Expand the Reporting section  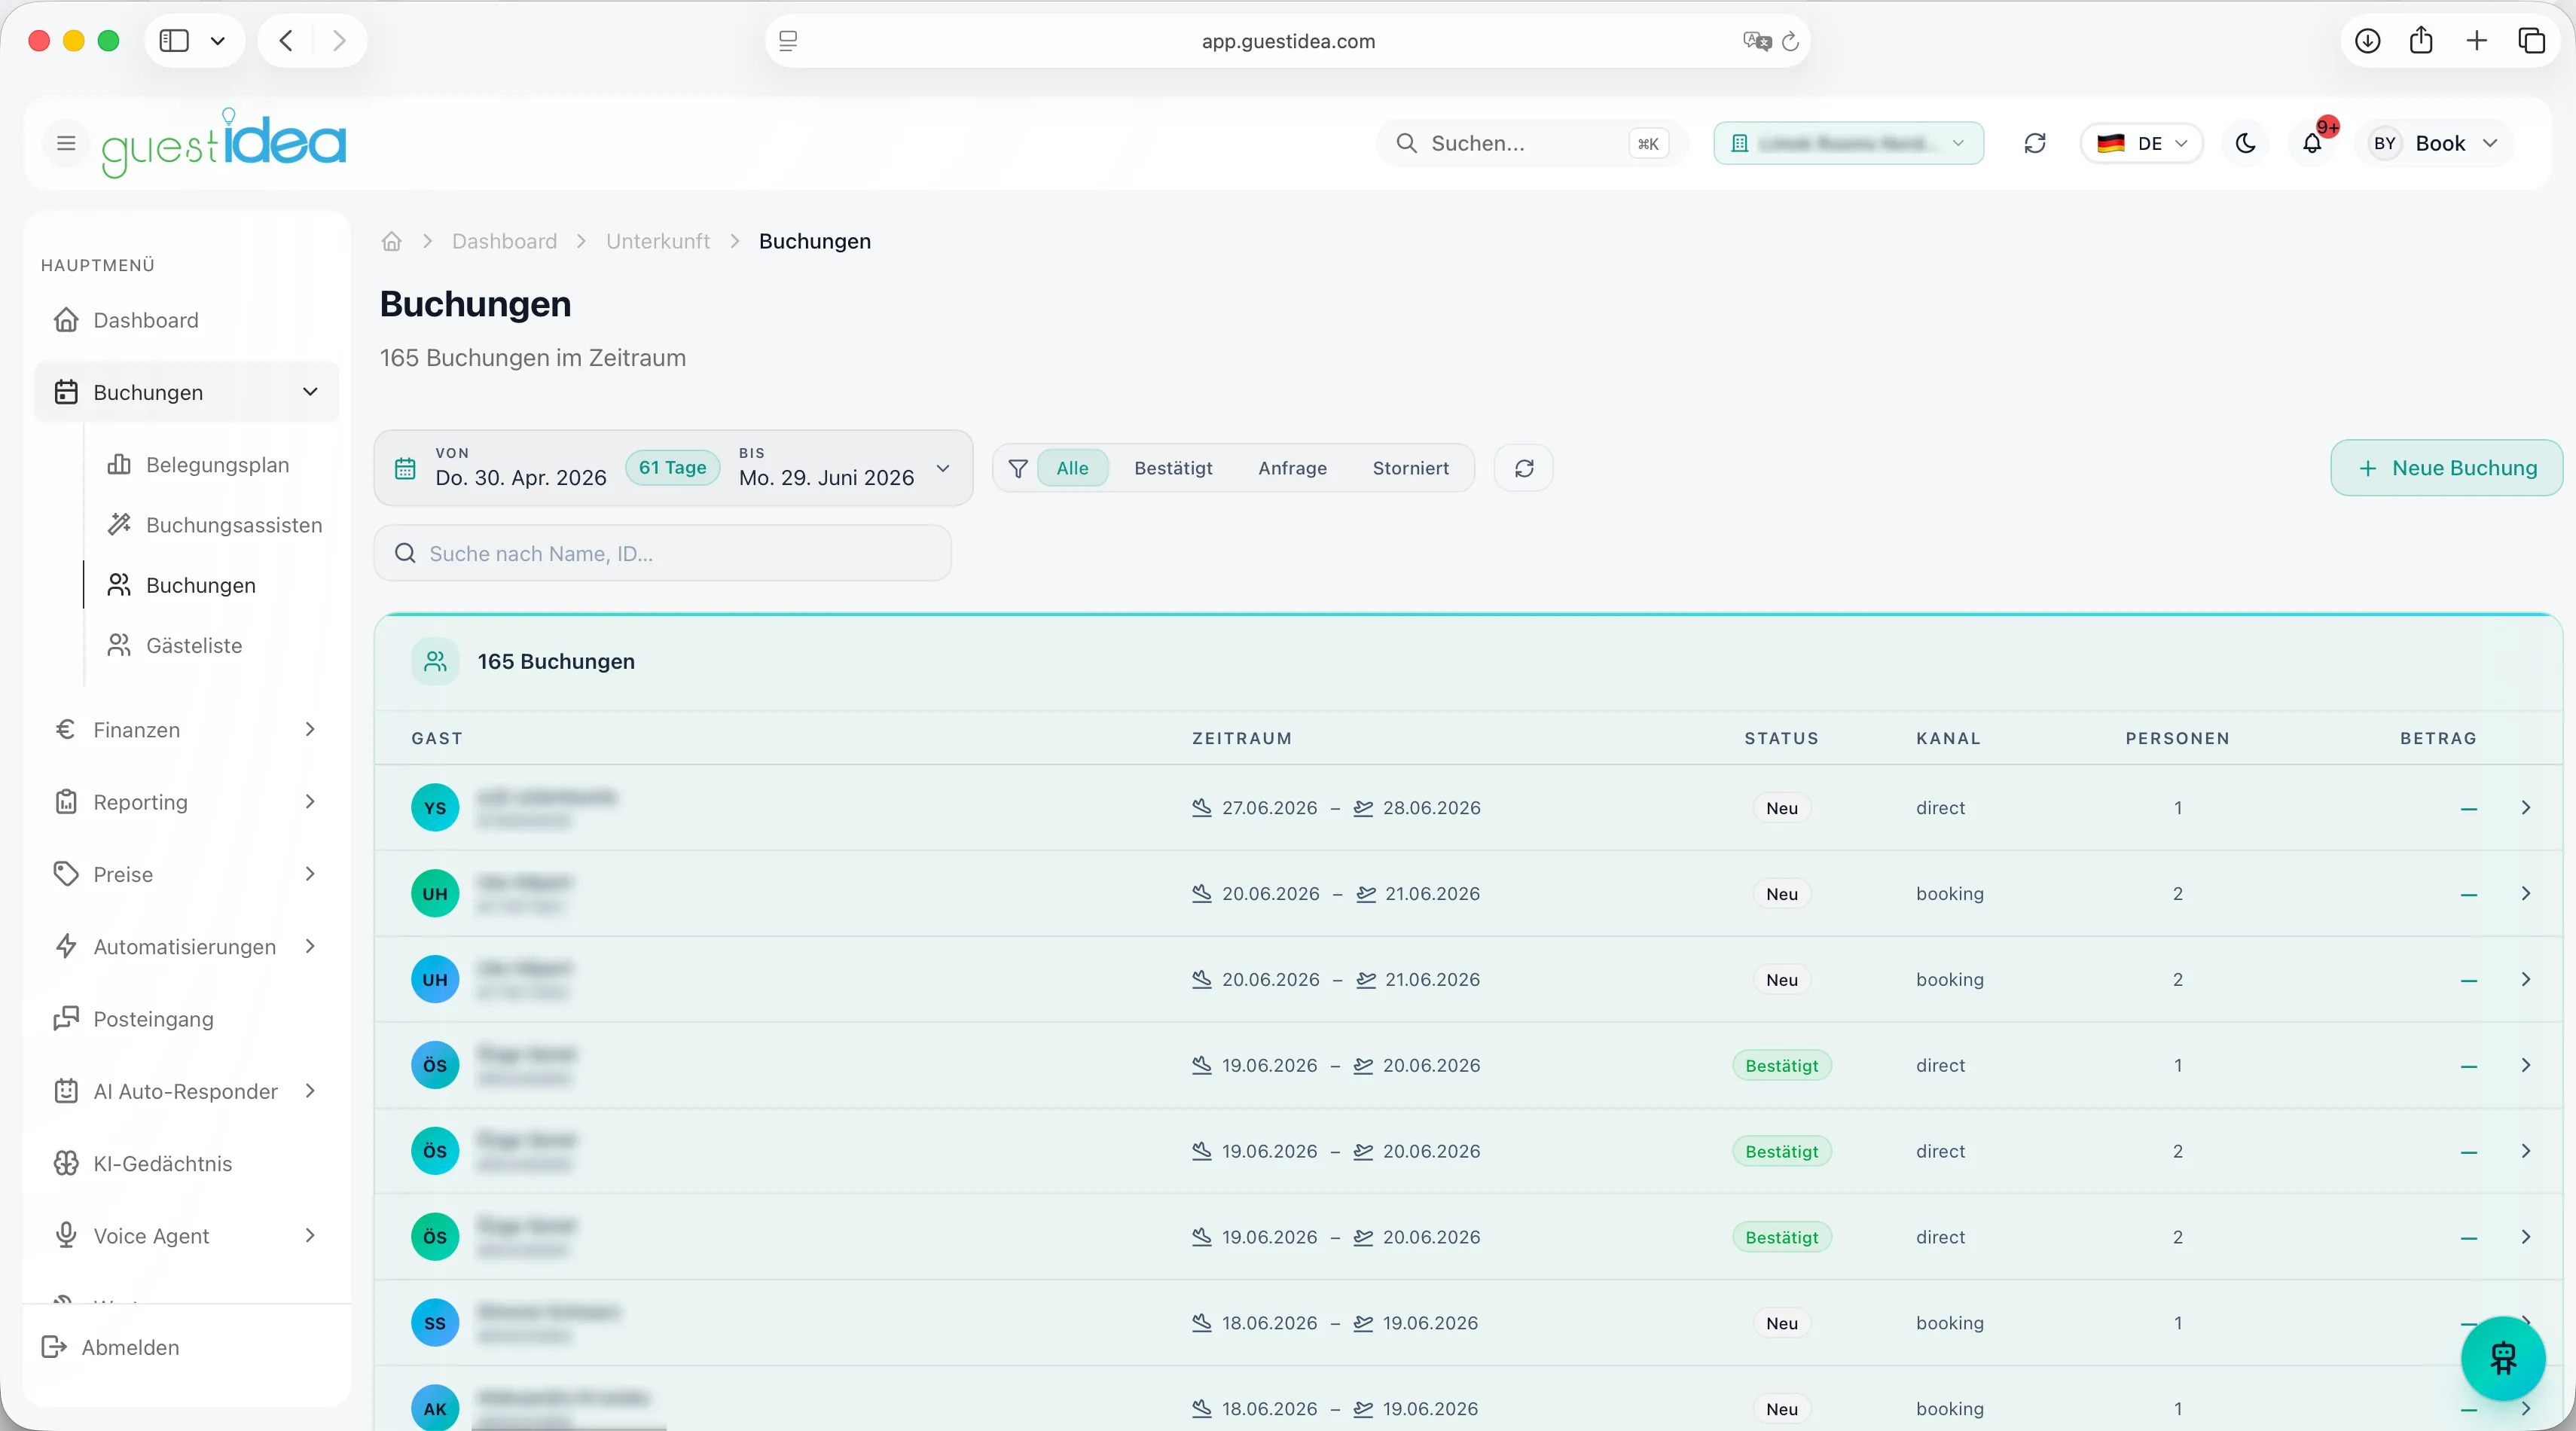coord(186,802)
